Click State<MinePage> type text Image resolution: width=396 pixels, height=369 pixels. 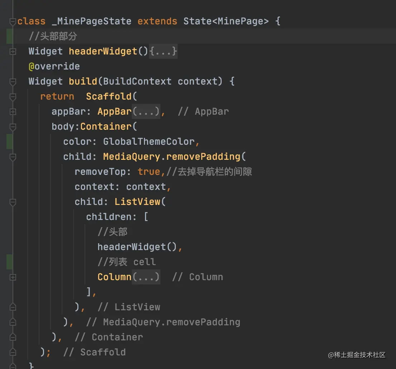[x=226, y=21]
